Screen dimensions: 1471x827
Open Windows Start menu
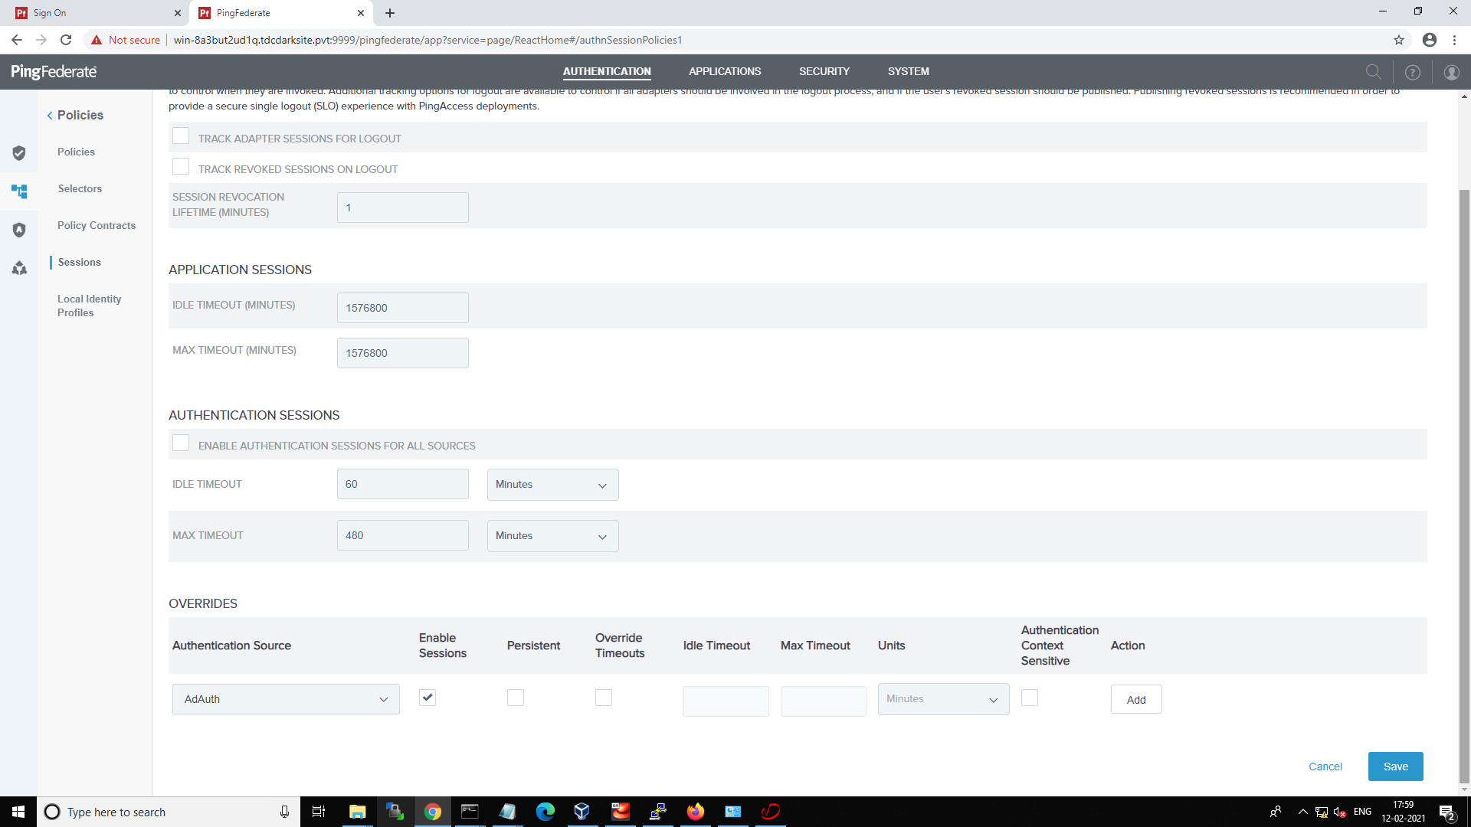coord(18,812)
